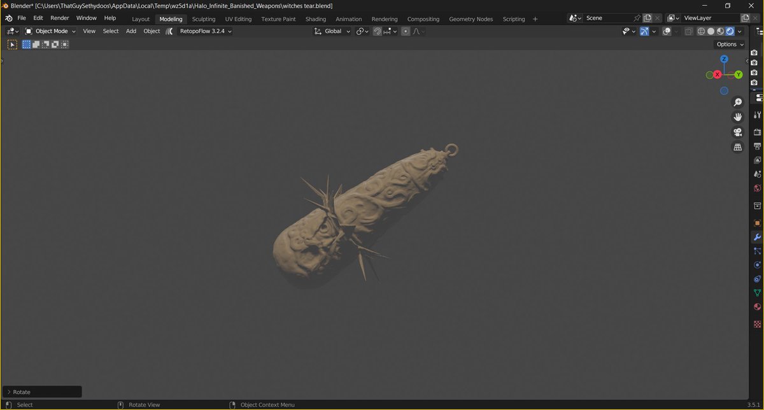Switch to the Sculpting workspace tab
Viewport: 764px width, 410px height.
tap(204, 19)
